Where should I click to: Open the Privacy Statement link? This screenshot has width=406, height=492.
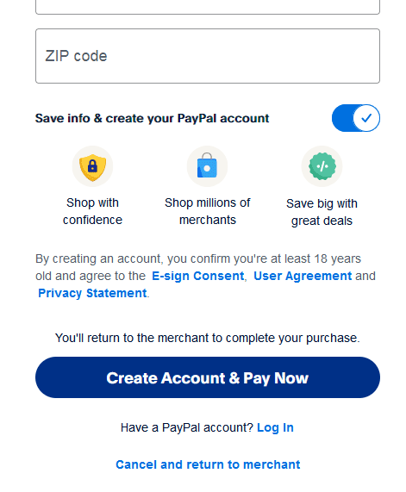tap(92, 293)
